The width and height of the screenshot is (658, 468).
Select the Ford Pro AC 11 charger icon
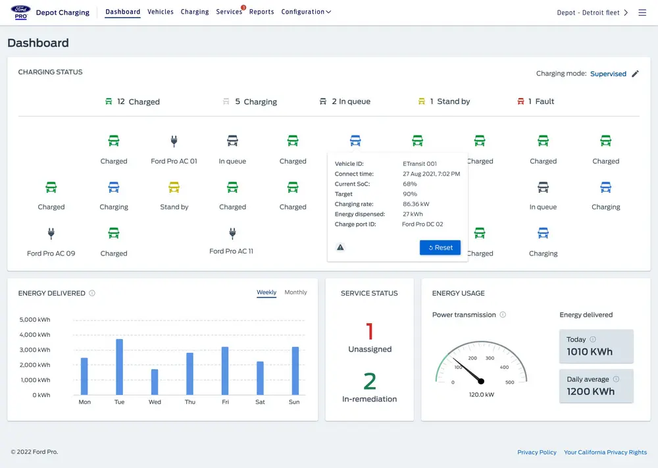(x=232, y=233)
